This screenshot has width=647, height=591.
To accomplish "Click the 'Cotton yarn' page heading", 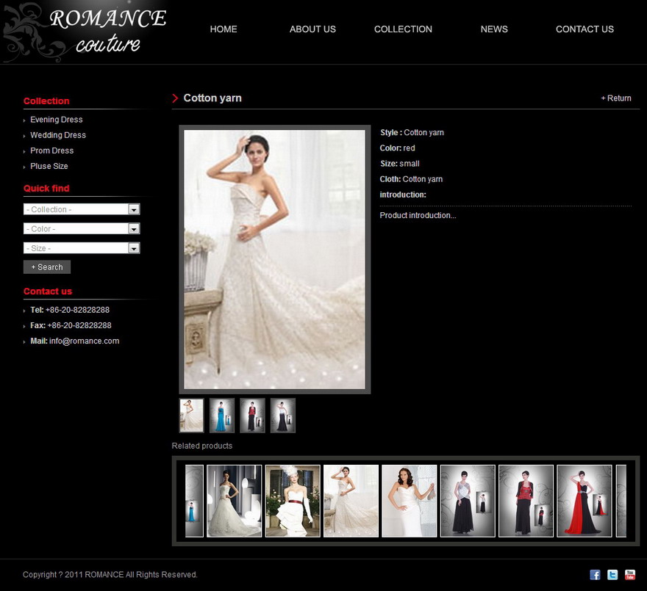I will point(212,98).
